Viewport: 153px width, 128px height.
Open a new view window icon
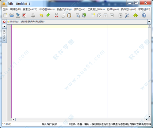93,16
